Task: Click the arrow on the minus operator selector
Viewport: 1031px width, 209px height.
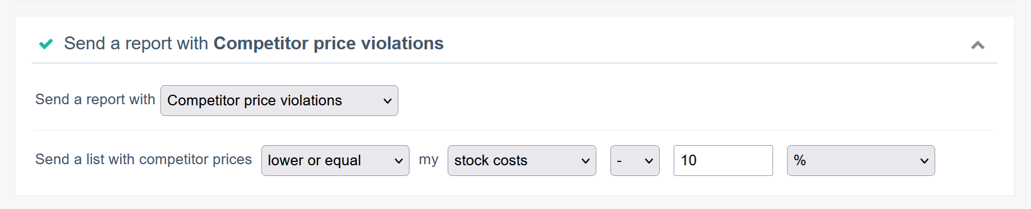Action: [649, 161]
